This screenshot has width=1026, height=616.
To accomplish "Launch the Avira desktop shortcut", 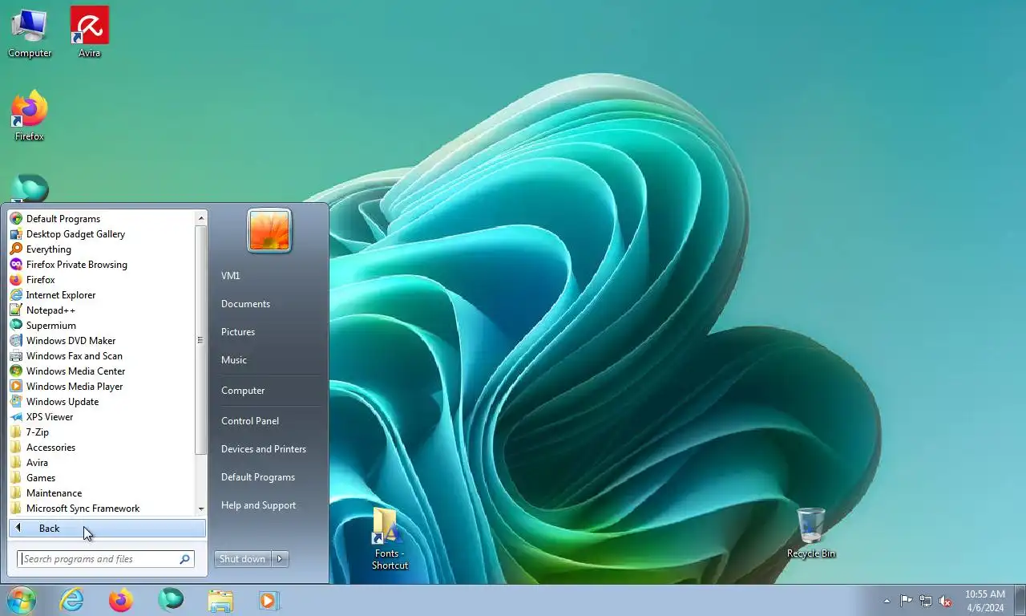I will point(90,33).
